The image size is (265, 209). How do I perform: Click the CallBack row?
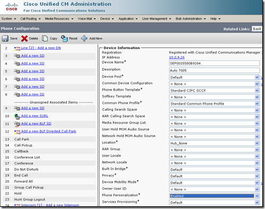click(x=49, y=151)
